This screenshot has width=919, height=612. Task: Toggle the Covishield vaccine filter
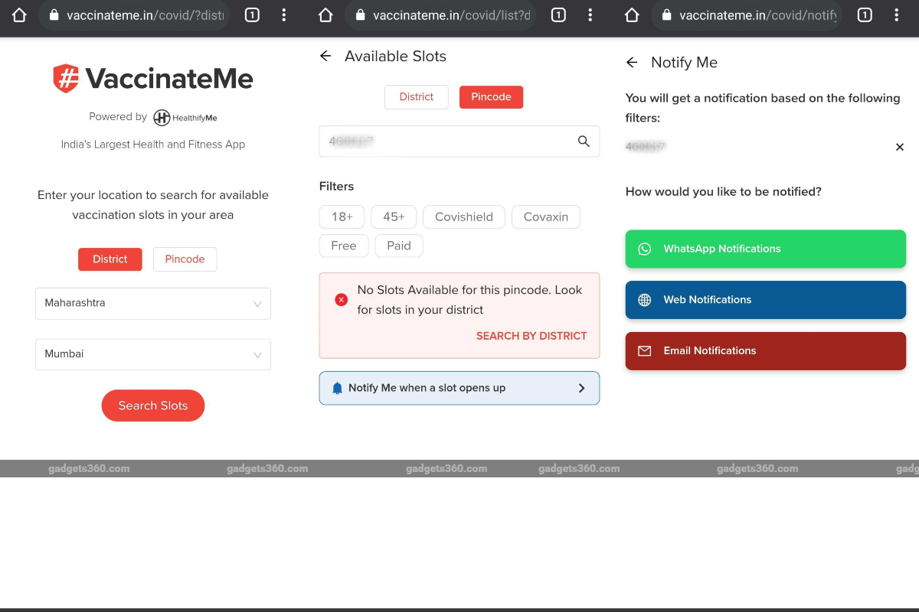tap(464, 217)
